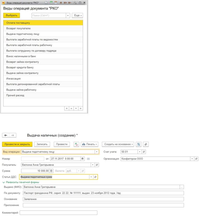Collapse the Реквизиты печатной формы section

21,182
